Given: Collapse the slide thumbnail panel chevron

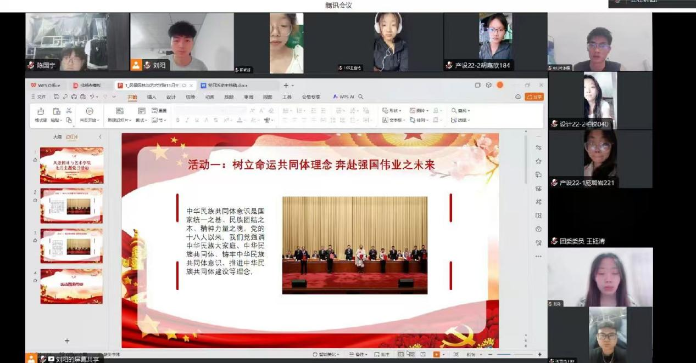Looking at the screenshot, I should (x=100, y=137).
